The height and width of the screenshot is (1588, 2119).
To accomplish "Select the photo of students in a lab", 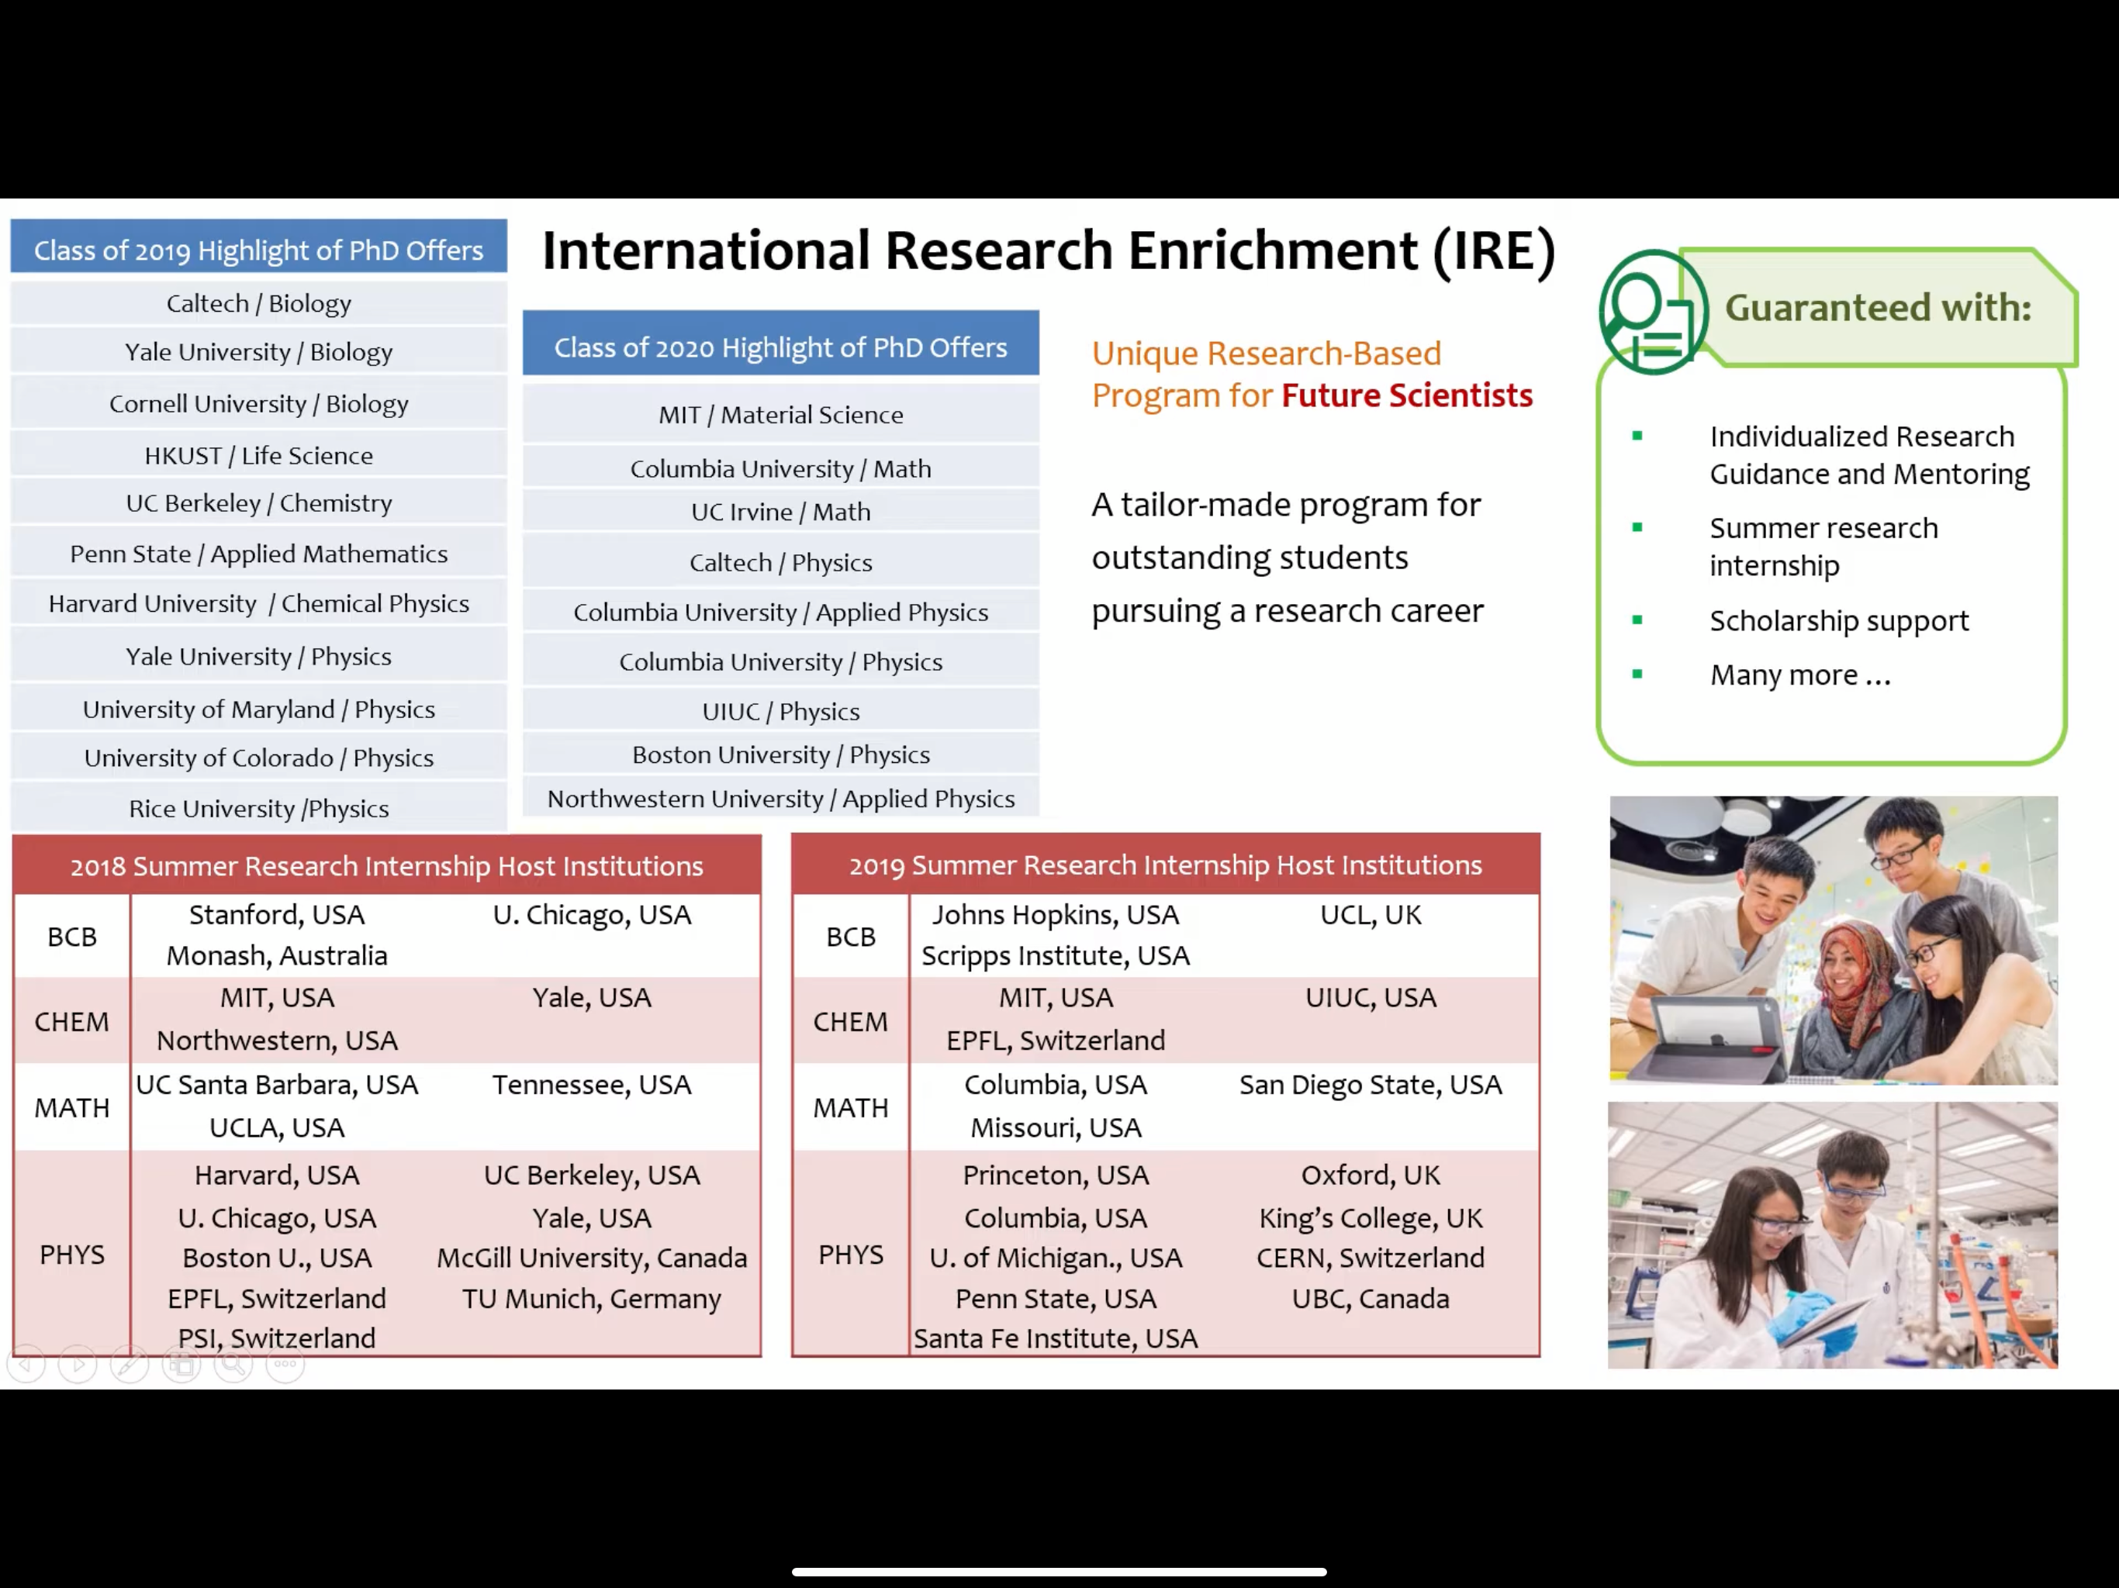I will [1833, 1234].
